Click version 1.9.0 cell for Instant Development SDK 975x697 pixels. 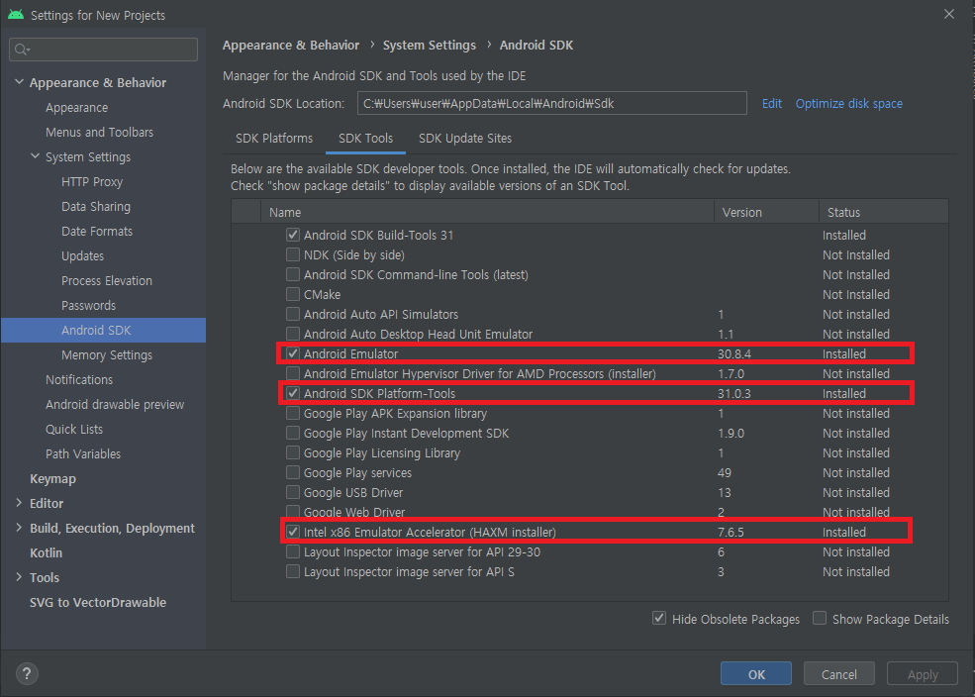(731, 434)
